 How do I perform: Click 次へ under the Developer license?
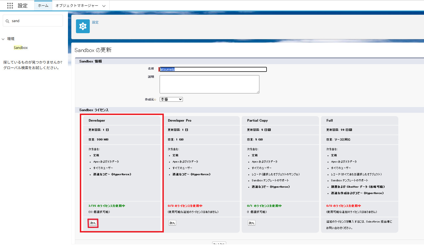[x=93, y=223]
